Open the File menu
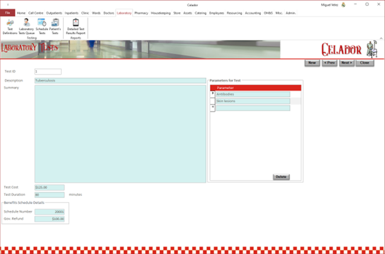This screenshot has width=385, height=254. (7, 13)
